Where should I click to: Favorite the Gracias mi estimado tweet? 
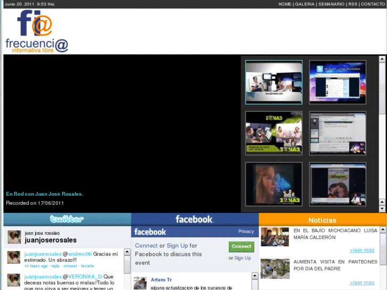pyautogui.click(x=87, y=266)
